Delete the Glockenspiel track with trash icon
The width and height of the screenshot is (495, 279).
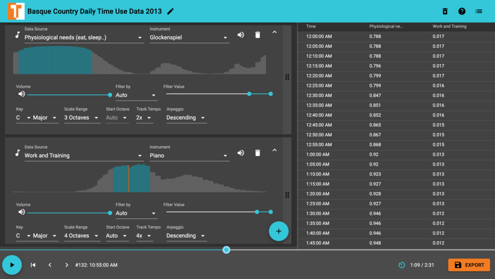tap(258, 35)
